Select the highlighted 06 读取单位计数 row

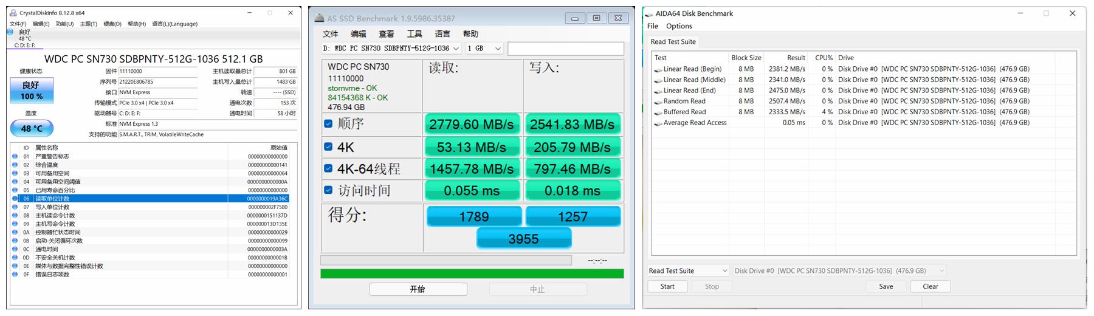click(x=150, y=198)
